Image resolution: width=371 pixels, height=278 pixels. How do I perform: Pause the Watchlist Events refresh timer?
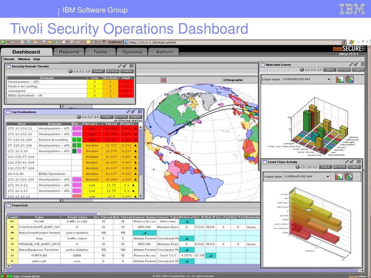(302, 70)
